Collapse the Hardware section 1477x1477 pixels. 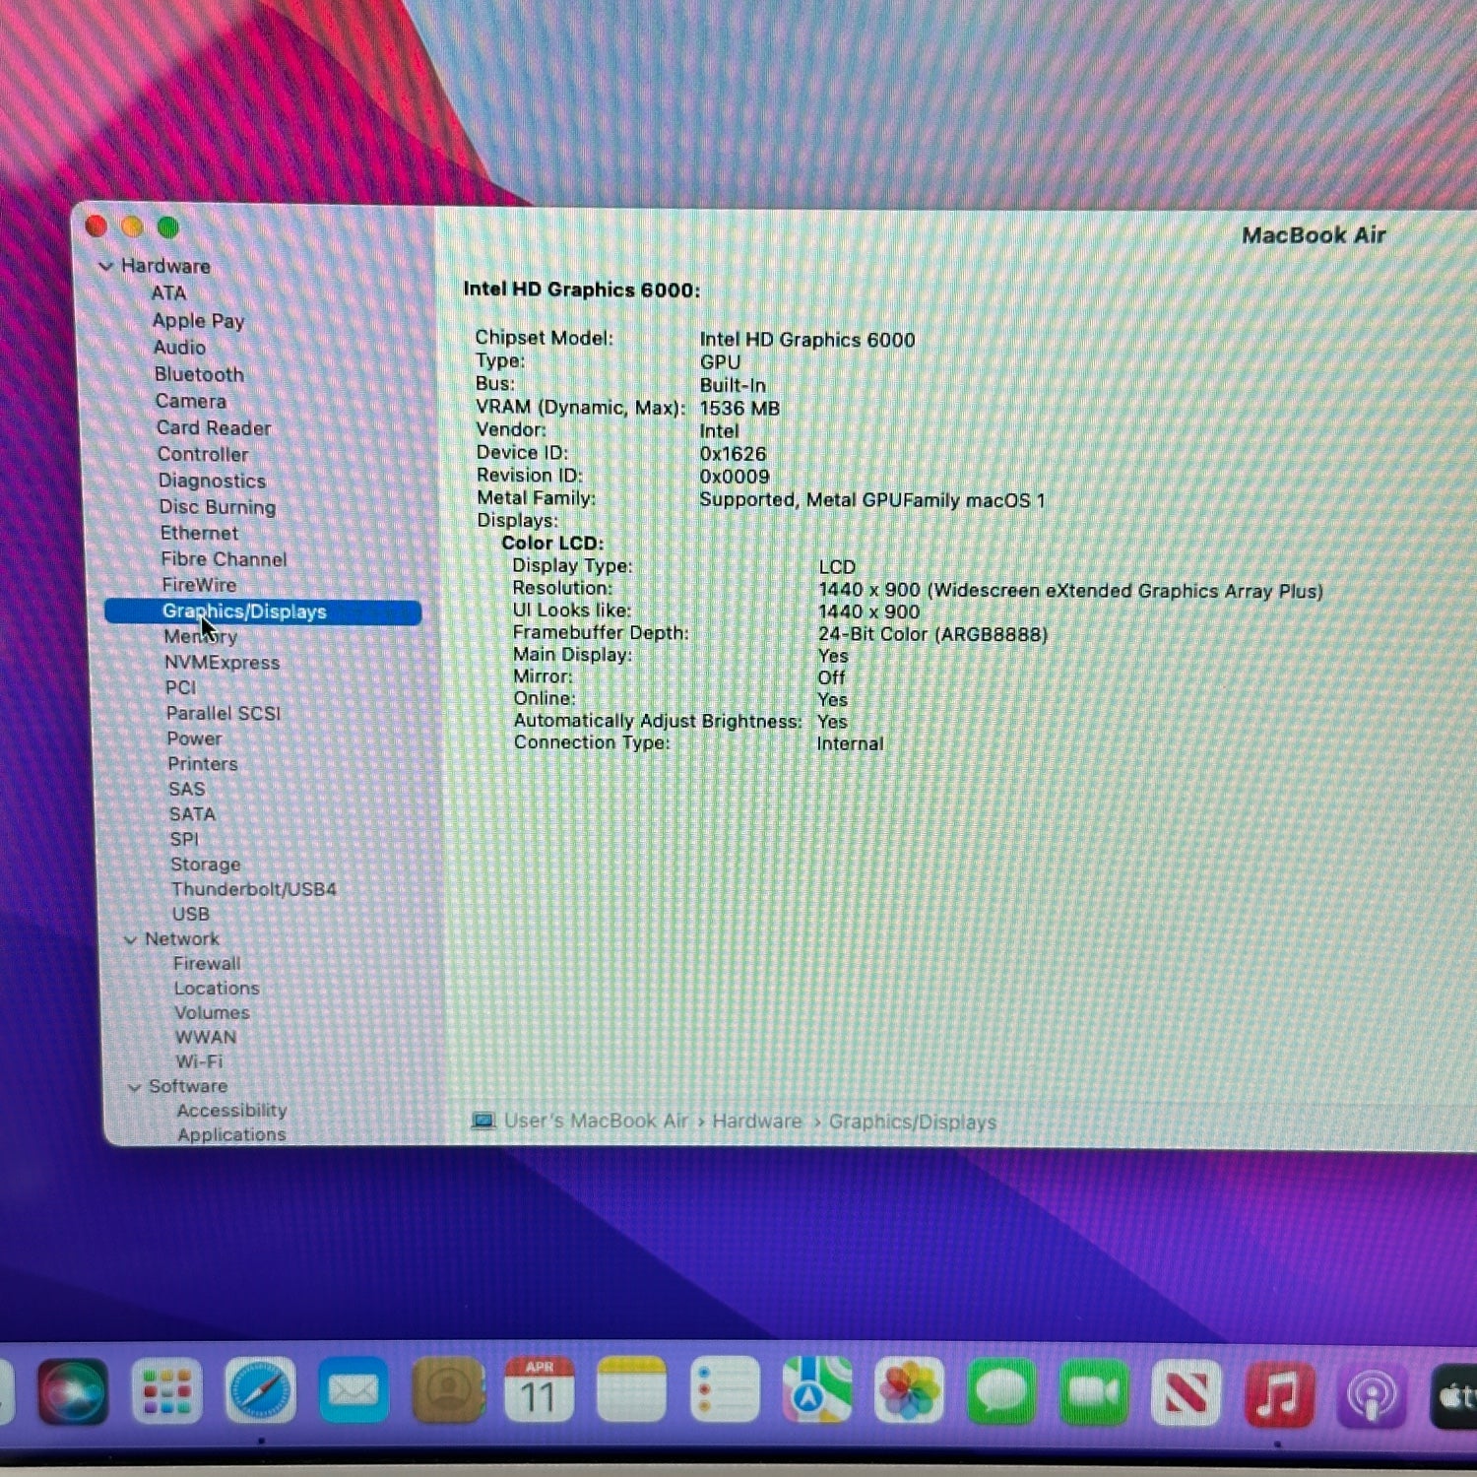pos(106,267)
